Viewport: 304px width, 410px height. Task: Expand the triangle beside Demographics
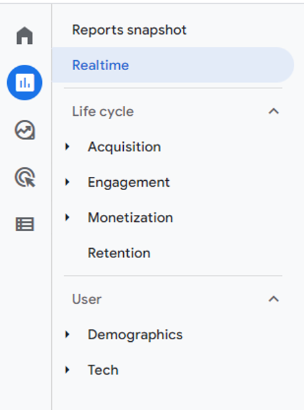point(67,335)
